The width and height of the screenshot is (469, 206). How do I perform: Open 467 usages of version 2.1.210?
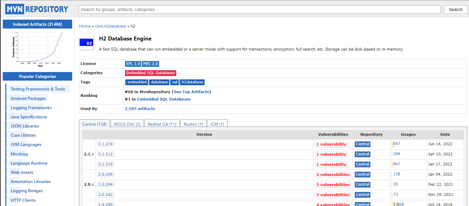pyautogui.click(x=397, y=164)
